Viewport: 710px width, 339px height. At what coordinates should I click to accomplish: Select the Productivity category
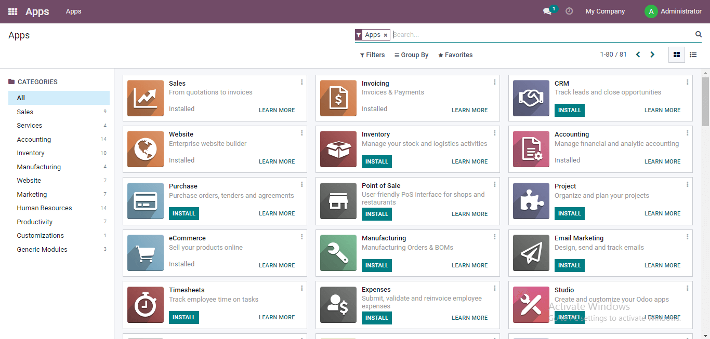coord(59,222)
